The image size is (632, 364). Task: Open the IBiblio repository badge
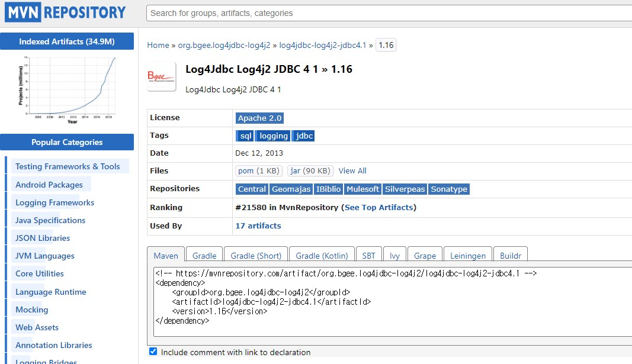click(x=328, y=189)
